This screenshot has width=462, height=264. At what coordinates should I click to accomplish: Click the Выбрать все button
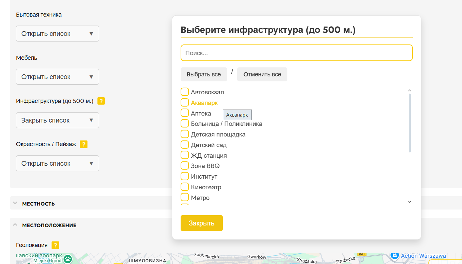click(x=204, y=74)
